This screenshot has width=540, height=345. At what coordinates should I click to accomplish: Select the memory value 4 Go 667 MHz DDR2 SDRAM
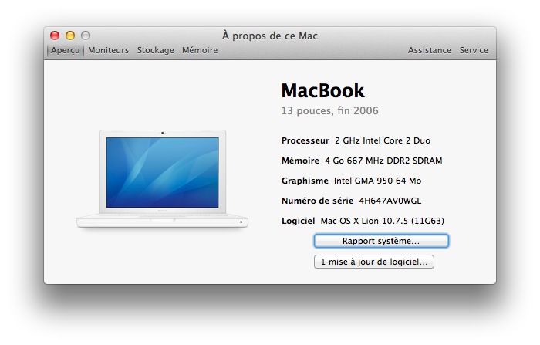coord(383,161)
